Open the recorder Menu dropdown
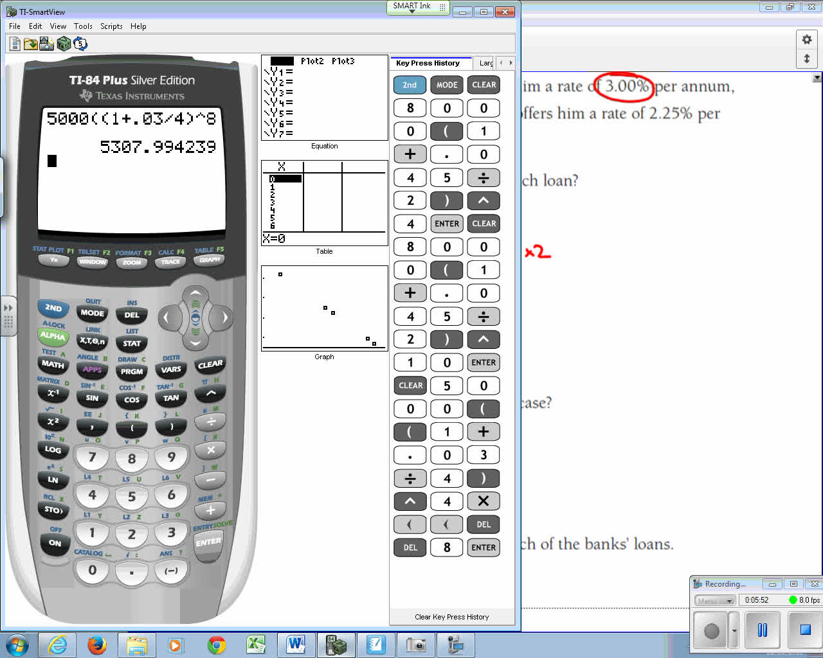Viewport: 823px width, 658px height. [715, 601]
